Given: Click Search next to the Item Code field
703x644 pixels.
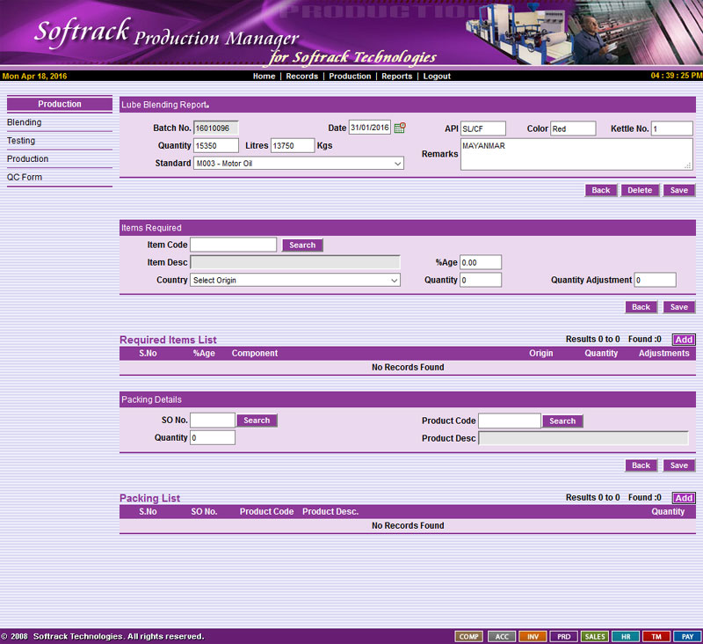Looking at the screenshot, I should coord(302,245).
